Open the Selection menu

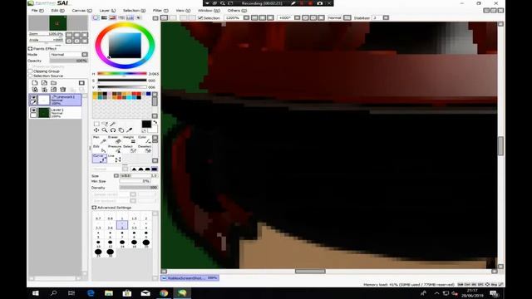point(134,11)
